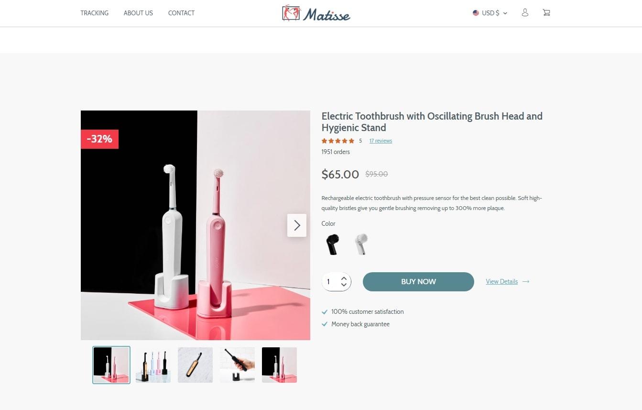Expand the USD $ currency dropdown
This screenshot has width=642, height=410.
pos(490,13)
